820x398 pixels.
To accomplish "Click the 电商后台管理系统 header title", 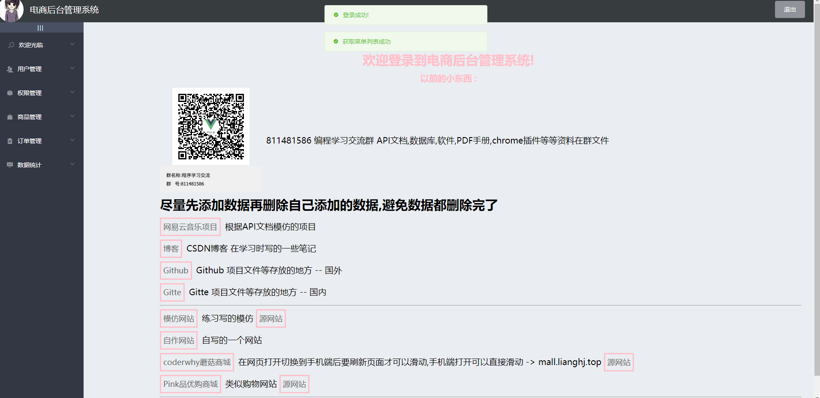I will point(64,10).
